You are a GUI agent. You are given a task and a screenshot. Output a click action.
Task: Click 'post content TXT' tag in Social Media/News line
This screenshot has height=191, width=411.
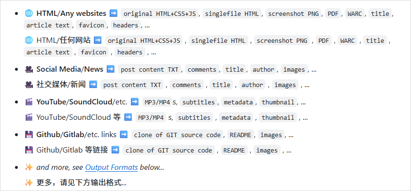(150, 69)
